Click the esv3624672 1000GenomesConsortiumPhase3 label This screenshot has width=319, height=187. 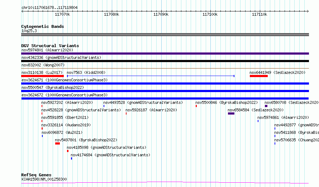tap(65, 95)
